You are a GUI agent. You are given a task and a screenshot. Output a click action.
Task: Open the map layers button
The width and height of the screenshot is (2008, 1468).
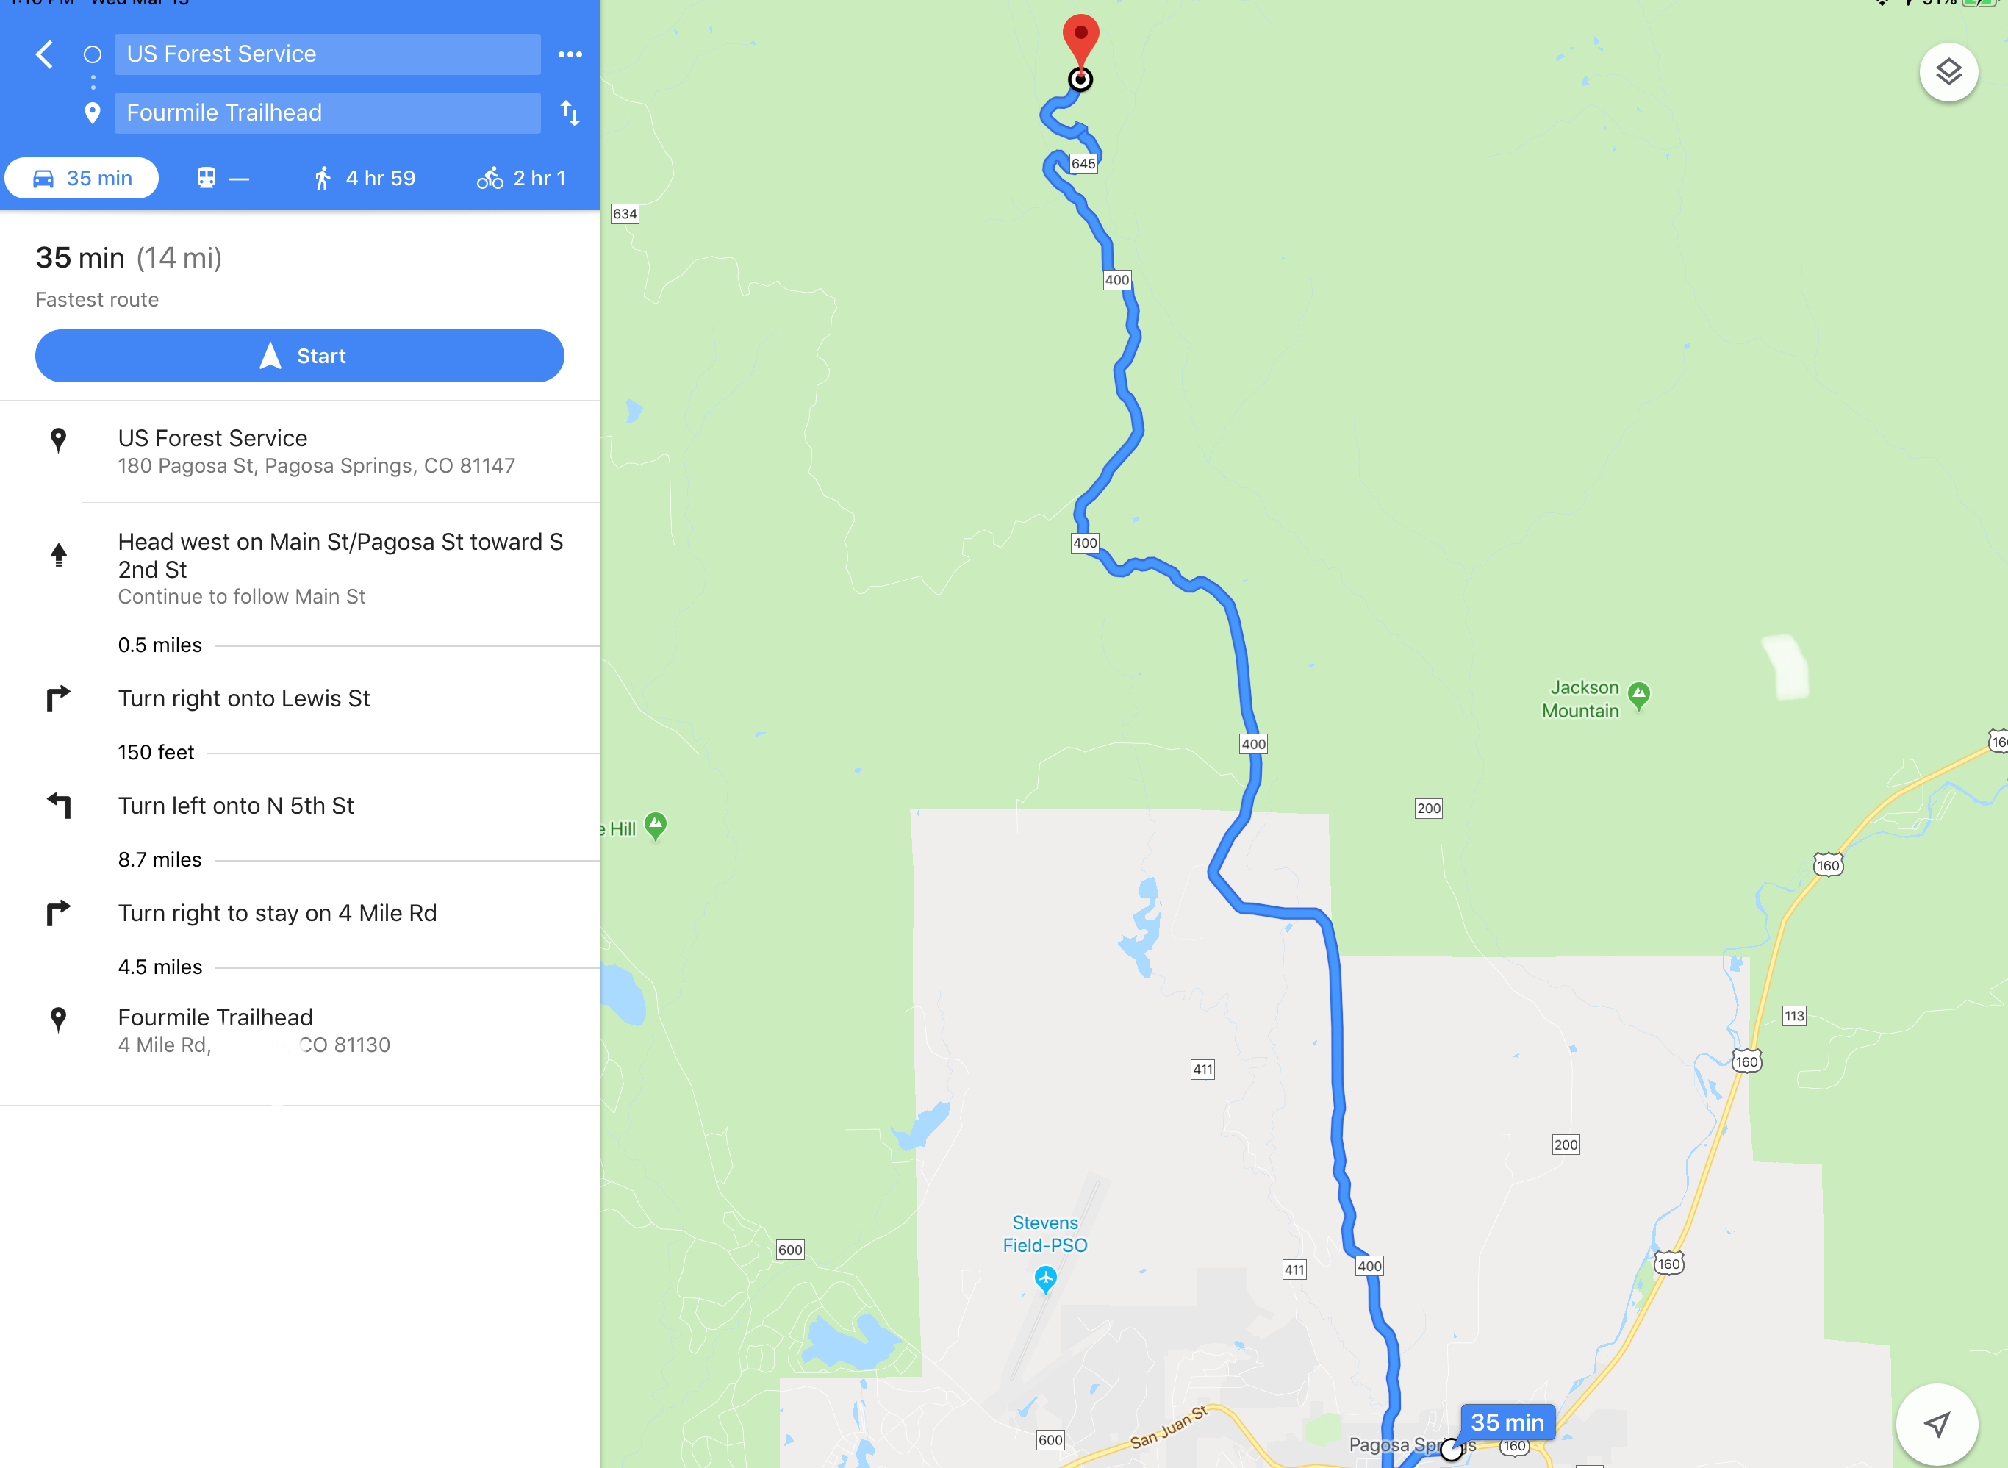pos(1948,72)
